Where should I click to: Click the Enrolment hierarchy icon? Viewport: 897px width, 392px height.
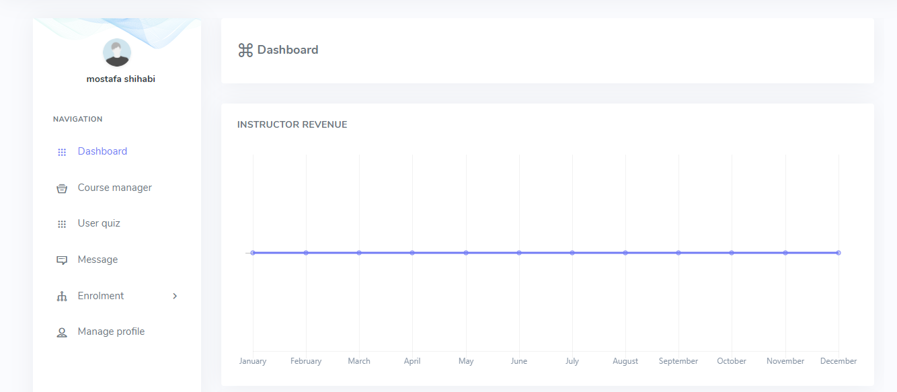tap(62, 297)
